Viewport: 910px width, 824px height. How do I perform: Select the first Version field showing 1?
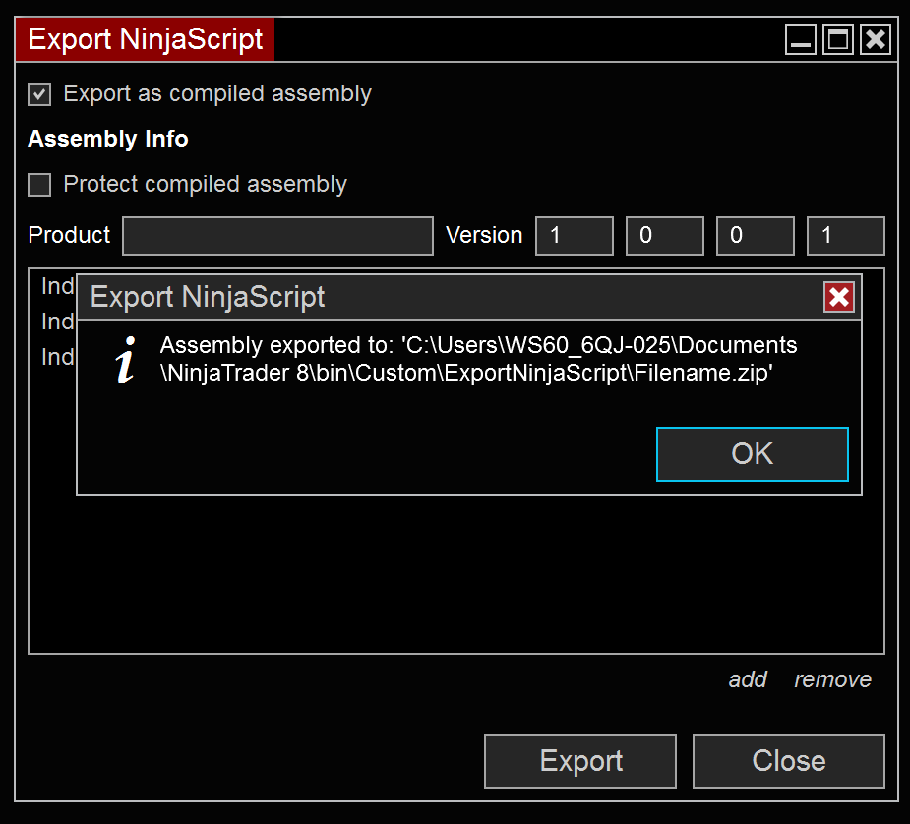pos(574,235)
